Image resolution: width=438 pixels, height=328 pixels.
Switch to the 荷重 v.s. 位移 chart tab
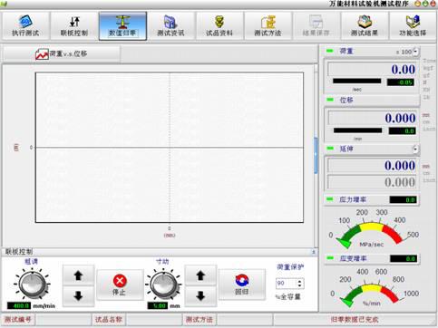pos(62,54)
